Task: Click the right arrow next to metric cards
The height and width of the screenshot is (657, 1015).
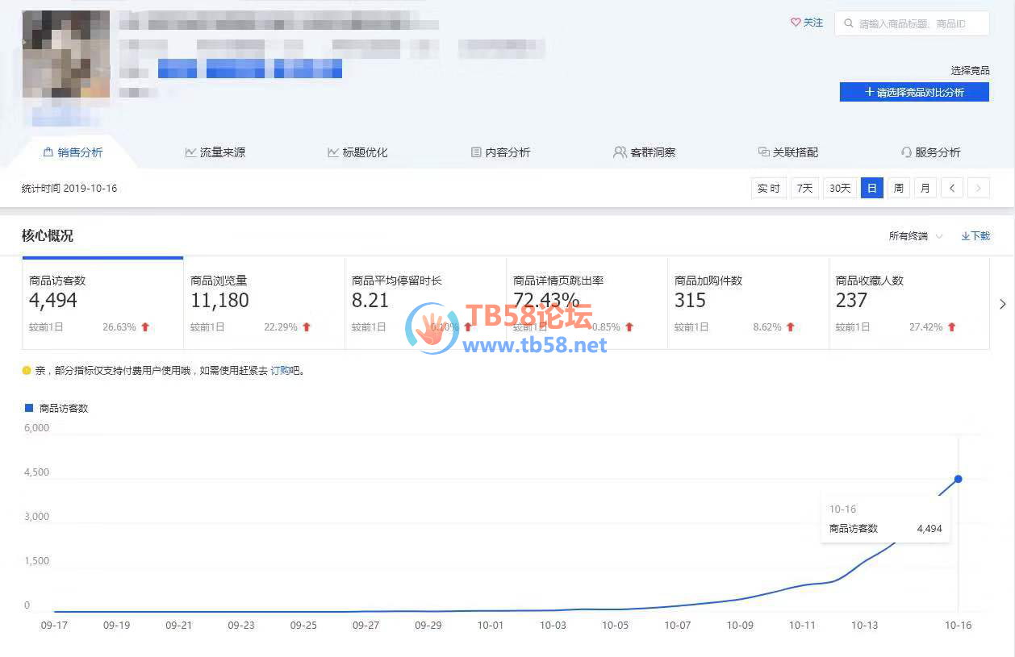Action: pos(1002,304)
